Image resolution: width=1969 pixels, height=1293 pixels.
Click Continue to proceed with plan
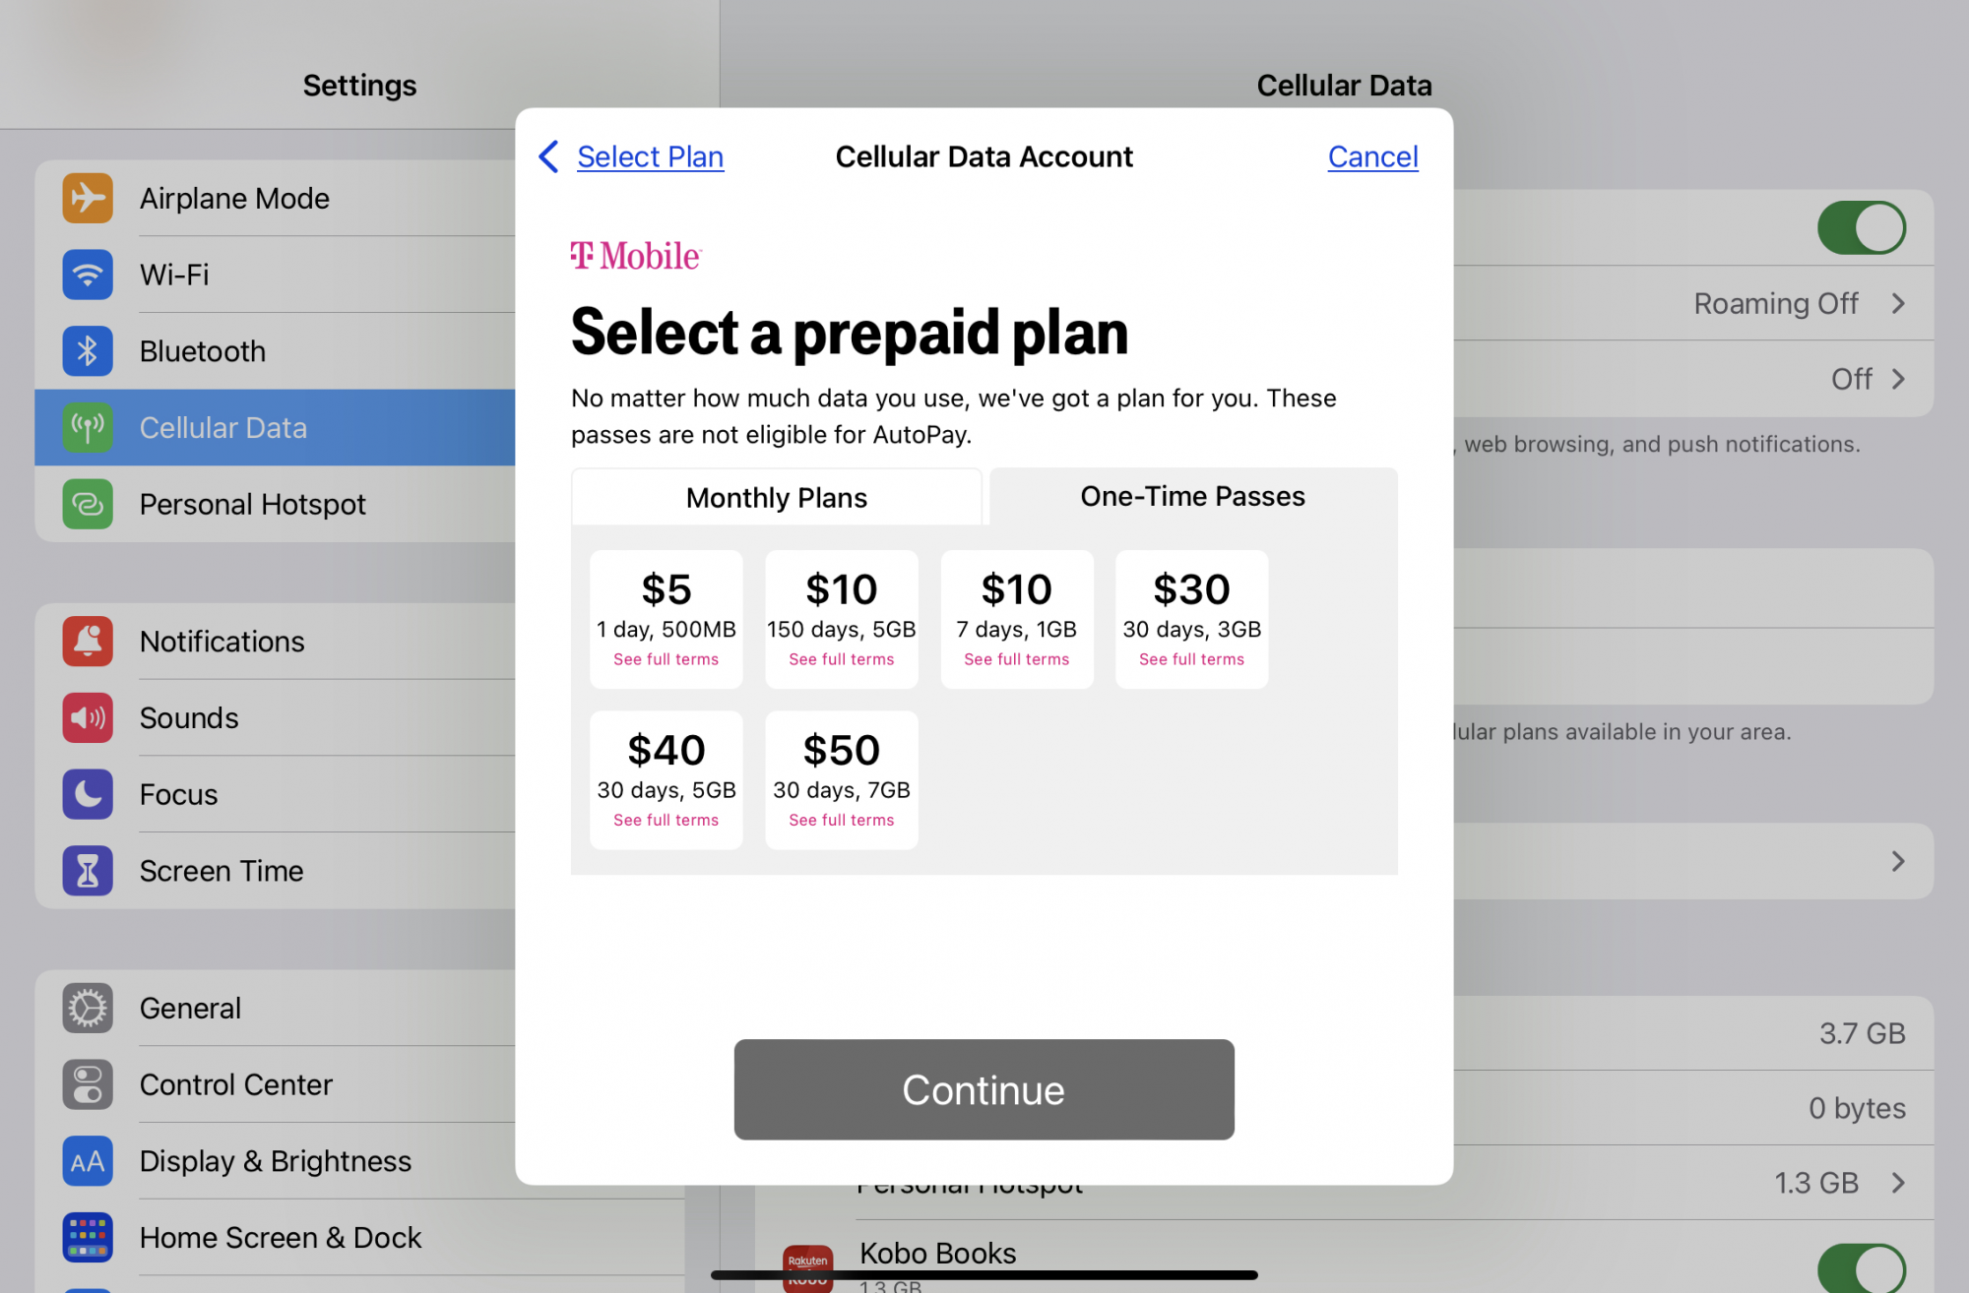pyautogui.click(x=984, y=1089)
